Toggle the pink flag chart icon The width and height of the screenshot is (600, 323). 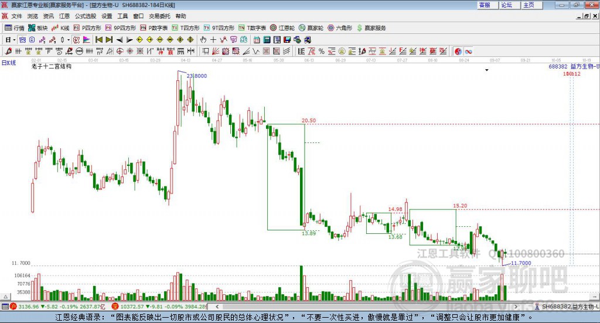(x=87, y=40)
